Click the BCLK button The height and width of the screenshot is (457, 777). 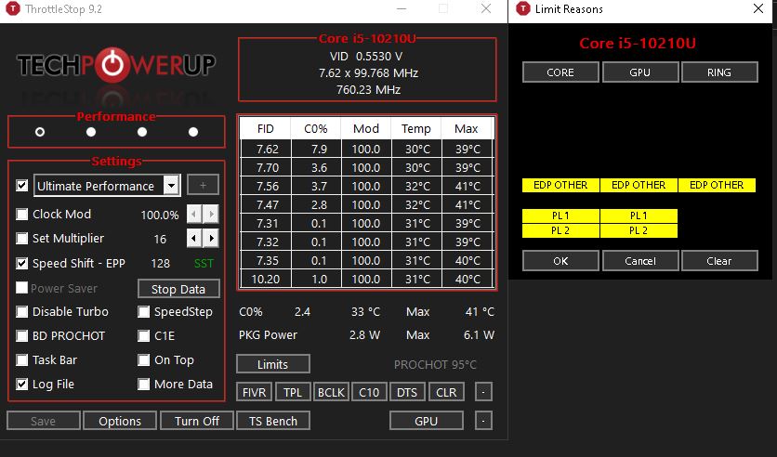[331, 392]
